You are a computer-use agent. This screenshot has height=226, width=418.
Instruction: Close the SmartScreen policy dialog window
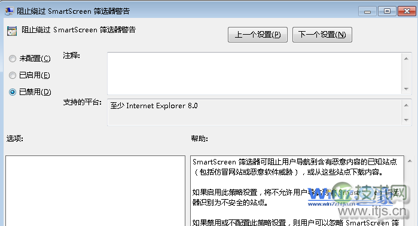click(407, 11)
